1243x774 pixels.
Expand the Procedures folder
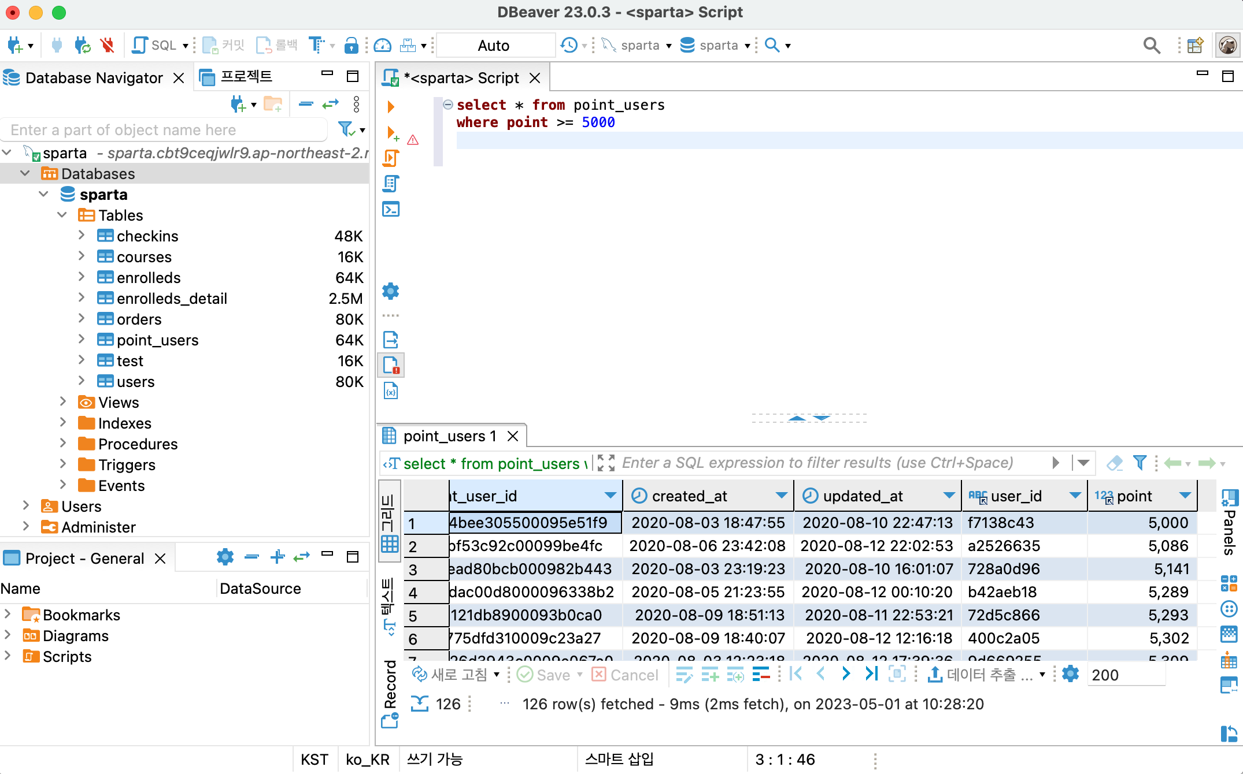tap(62, 444)
